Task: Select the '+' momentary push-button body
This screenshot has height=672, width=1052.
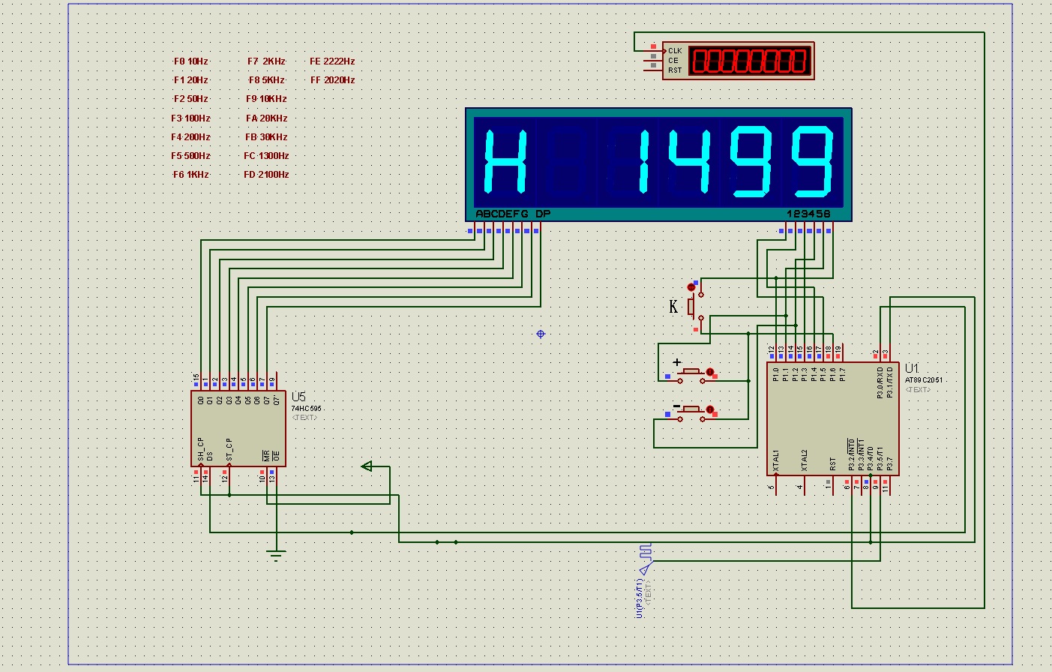Action: [x=691, y=373]
